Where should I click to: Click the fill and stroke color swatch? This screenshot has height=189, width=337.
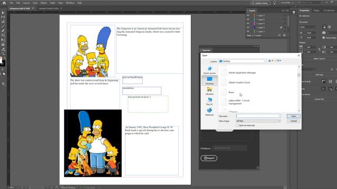click(2, 61)
